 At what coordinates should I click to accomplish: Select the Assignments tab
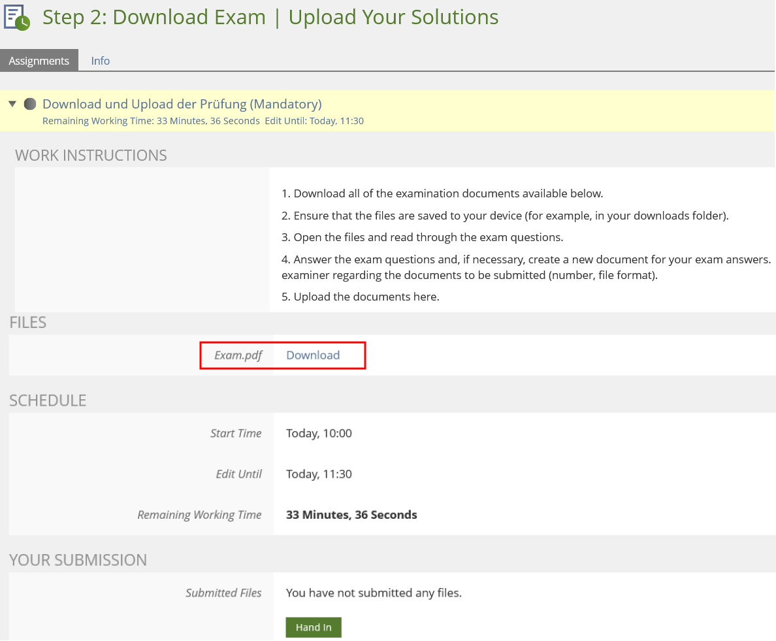click(x=39, y=61)
